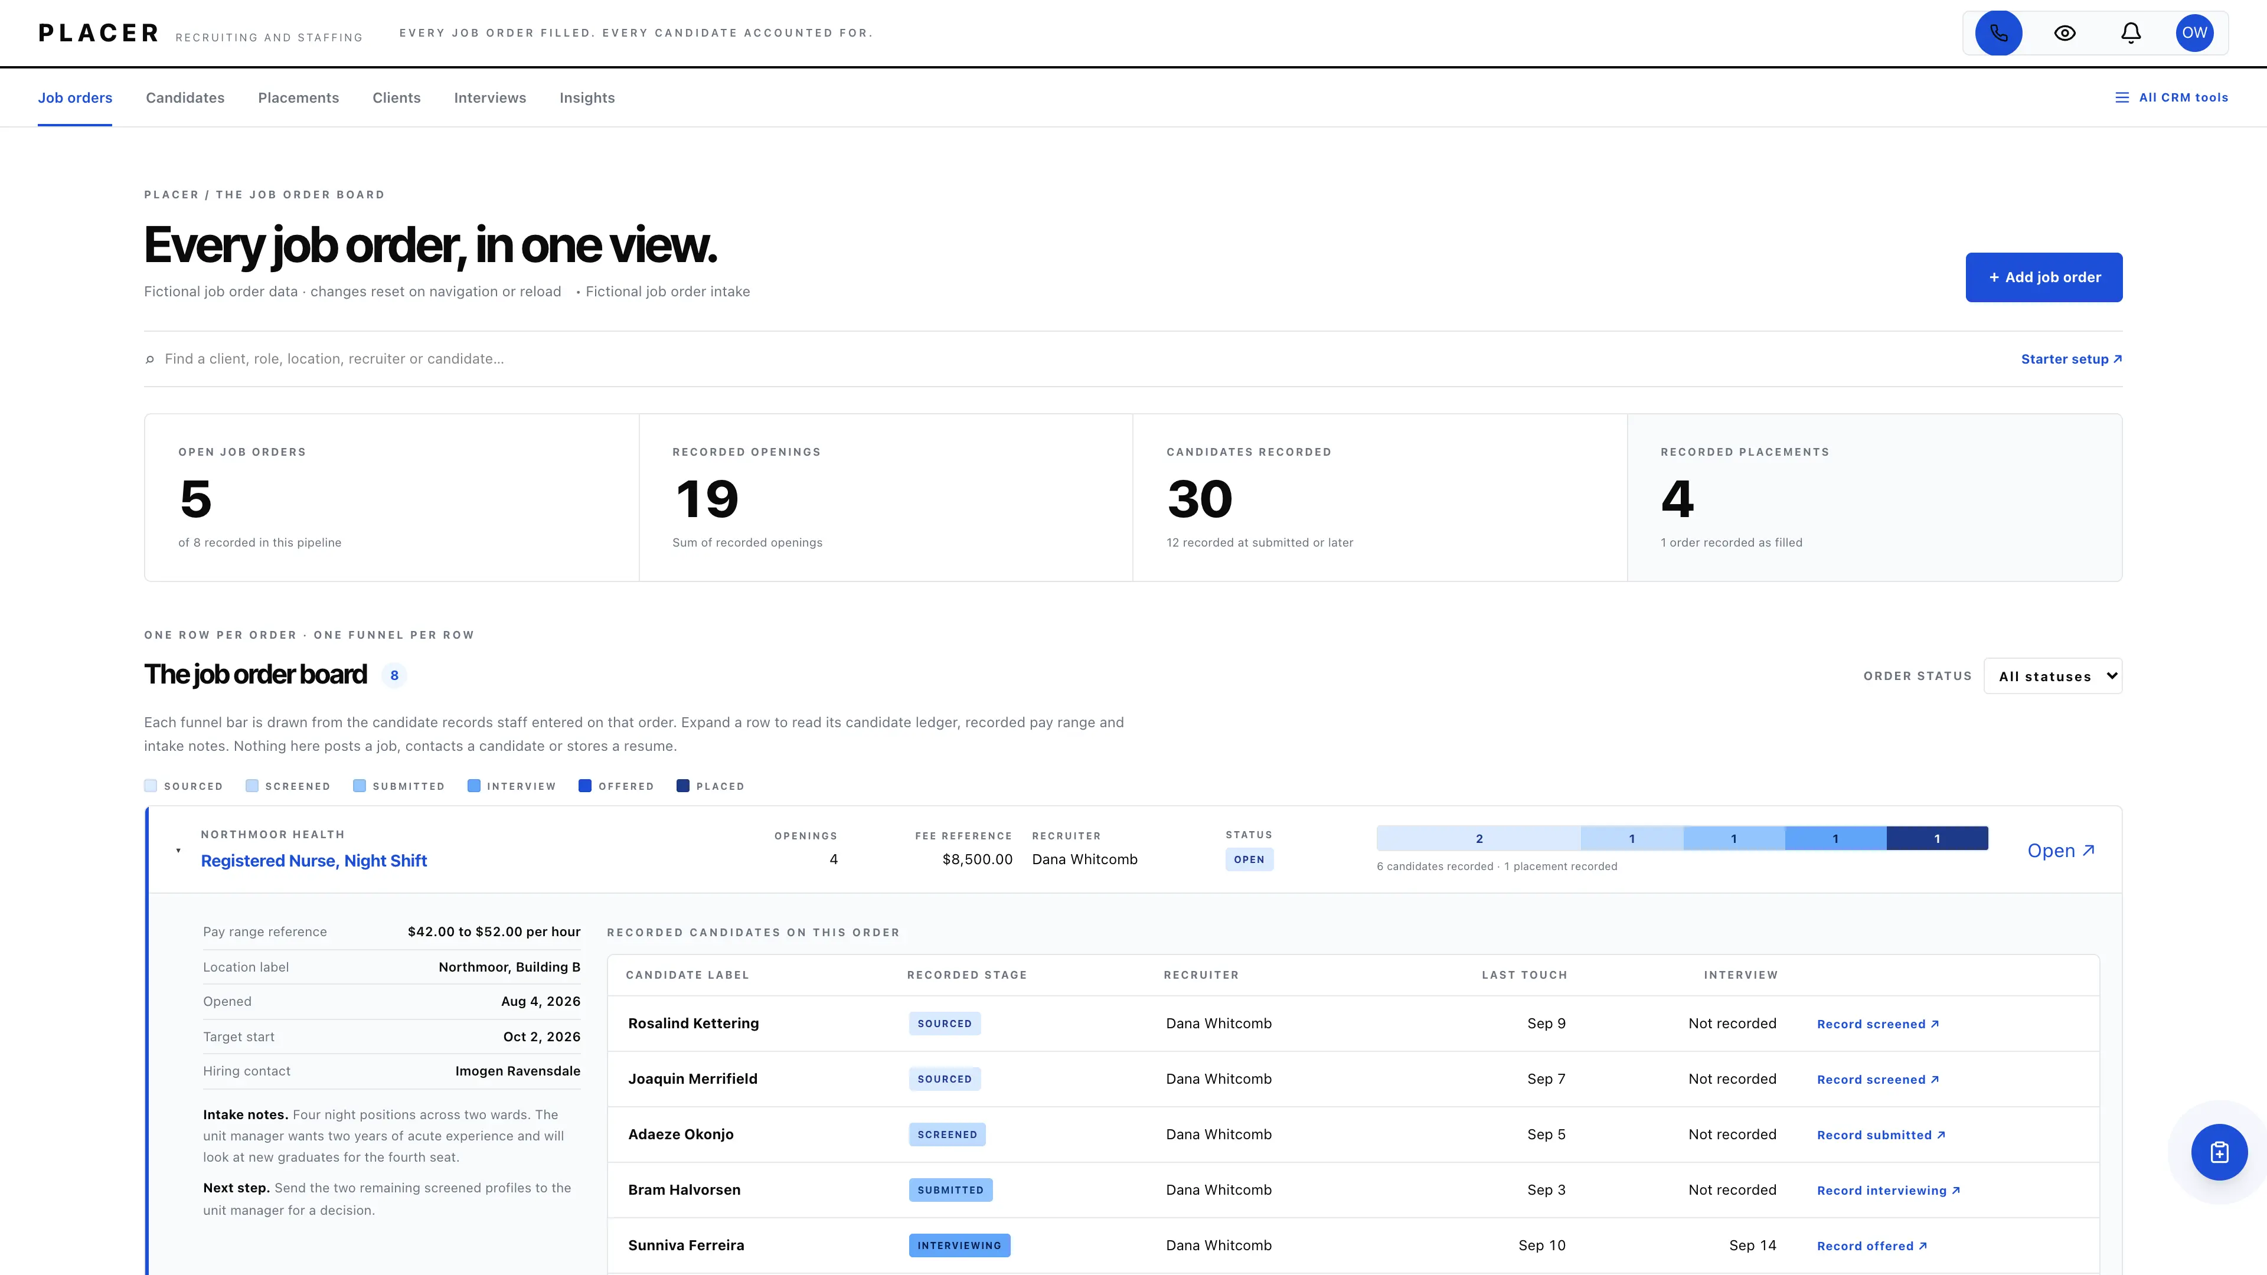Collapse the Registered Nurse, Night Shift row
Image resolution: width=2267 pixels, height=1275 pixels.
179,850
